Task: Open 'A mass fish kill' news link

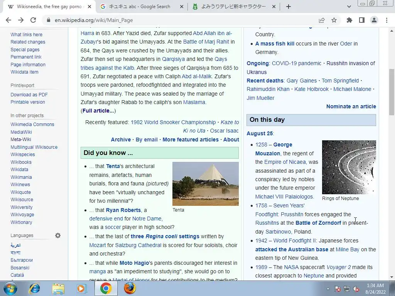Action: [275, 44]
